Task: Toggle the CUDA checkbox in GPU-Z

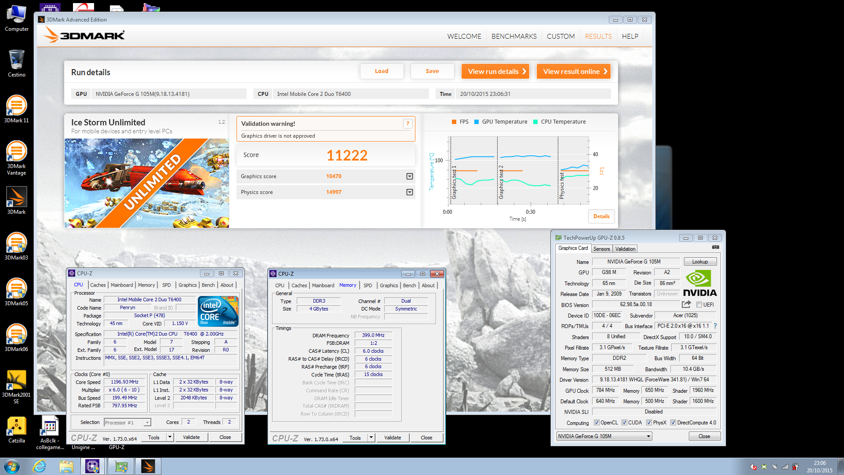Action: pyautogui.click(x=624, y=423)
